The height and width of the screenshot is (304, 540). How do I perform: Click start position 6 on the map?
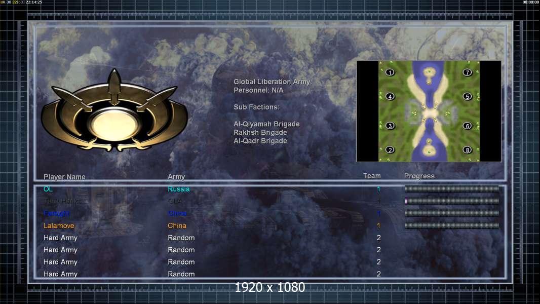click(x=468, y=126)
